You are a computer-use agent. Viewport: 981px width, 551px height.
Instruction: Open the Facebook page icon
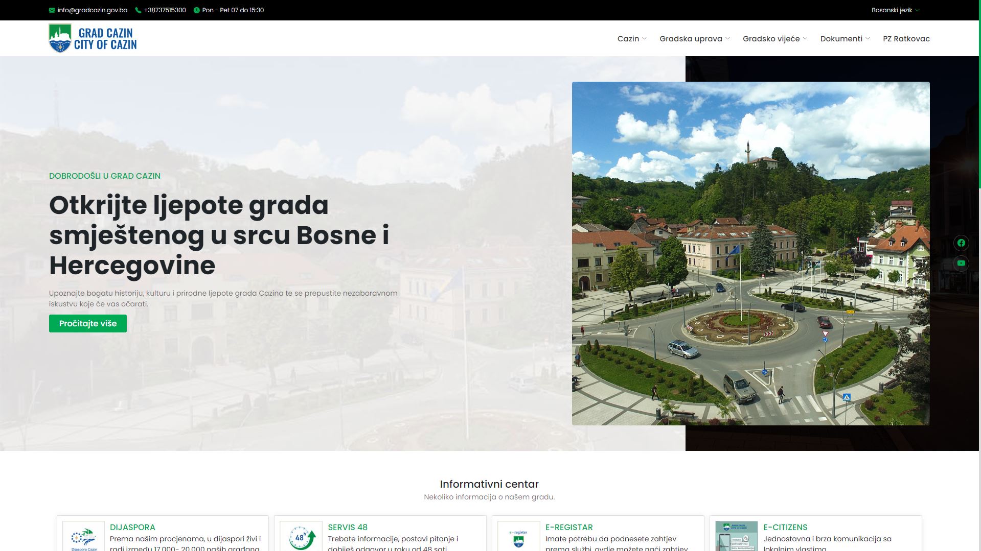961,243
